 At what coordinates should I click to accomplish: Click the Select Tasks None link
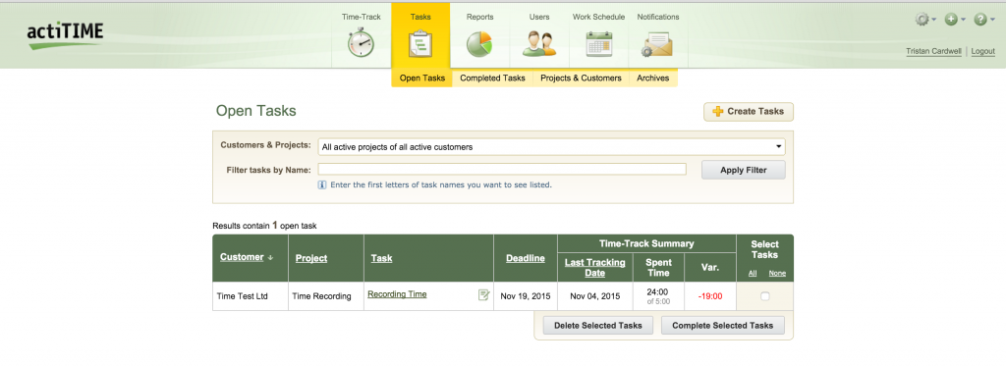point(777,273)
